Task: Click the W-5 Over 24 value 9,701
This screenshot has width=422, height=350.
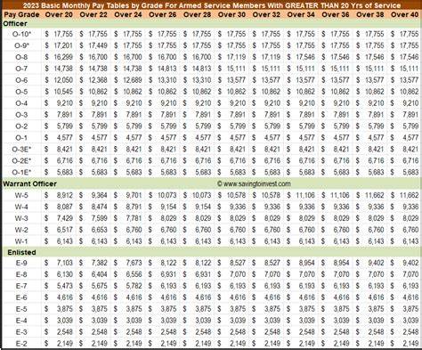Action: (134, 196)
